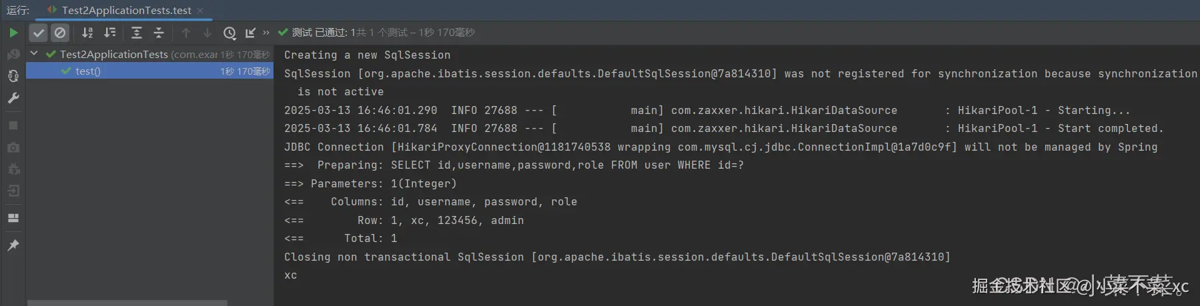Open the test history clock dropdown
1200x306 pixels.
(x=229, y=33)
